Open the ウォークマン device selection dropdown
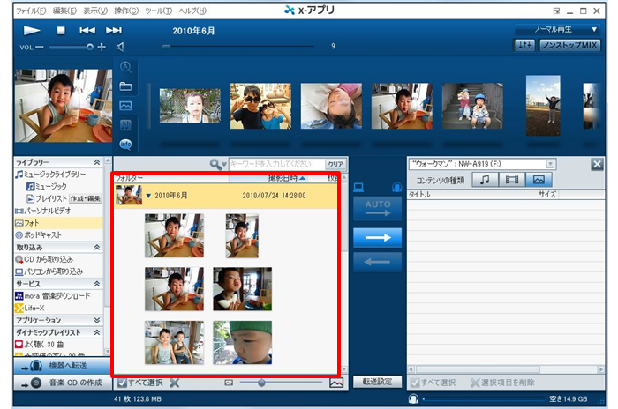This screenshot has width=618, height=409. (482, 163)
